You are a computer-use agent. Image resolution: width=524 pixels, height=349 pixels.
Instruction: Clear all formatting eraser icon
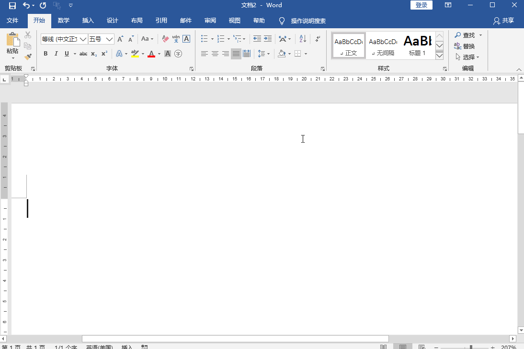coord(165,39)
